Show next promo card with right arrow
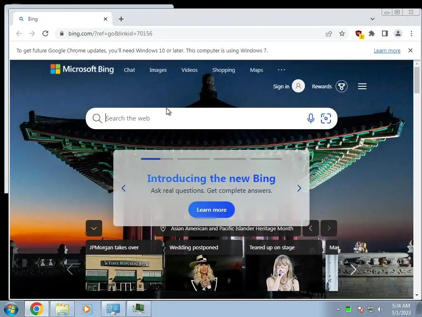Screen dimensions: 422x317 click(299, 188)
